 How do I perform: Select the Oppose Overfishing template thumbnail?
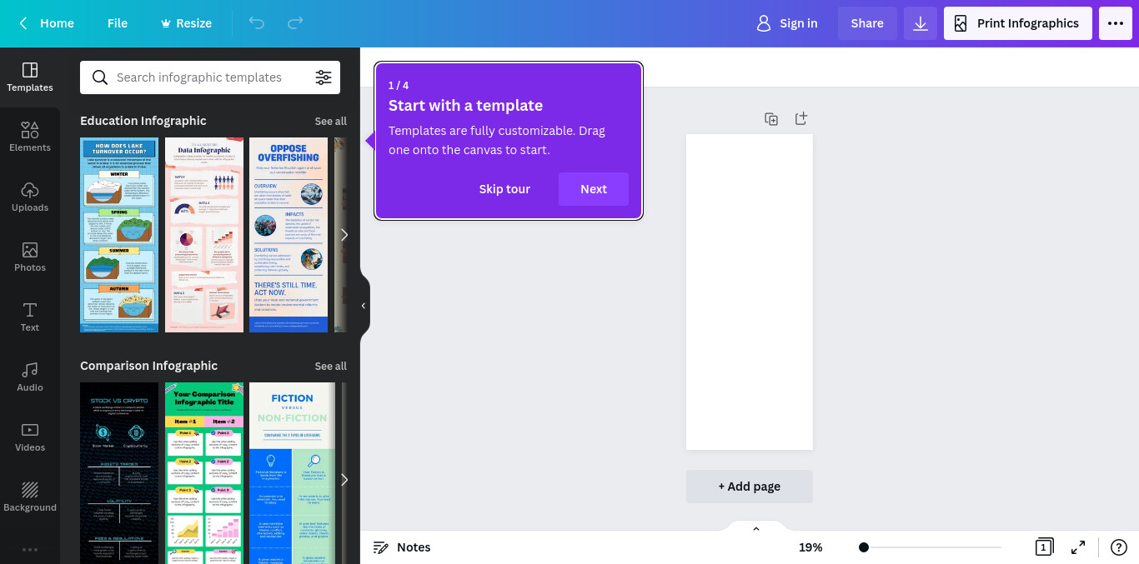tap(289, 235)
